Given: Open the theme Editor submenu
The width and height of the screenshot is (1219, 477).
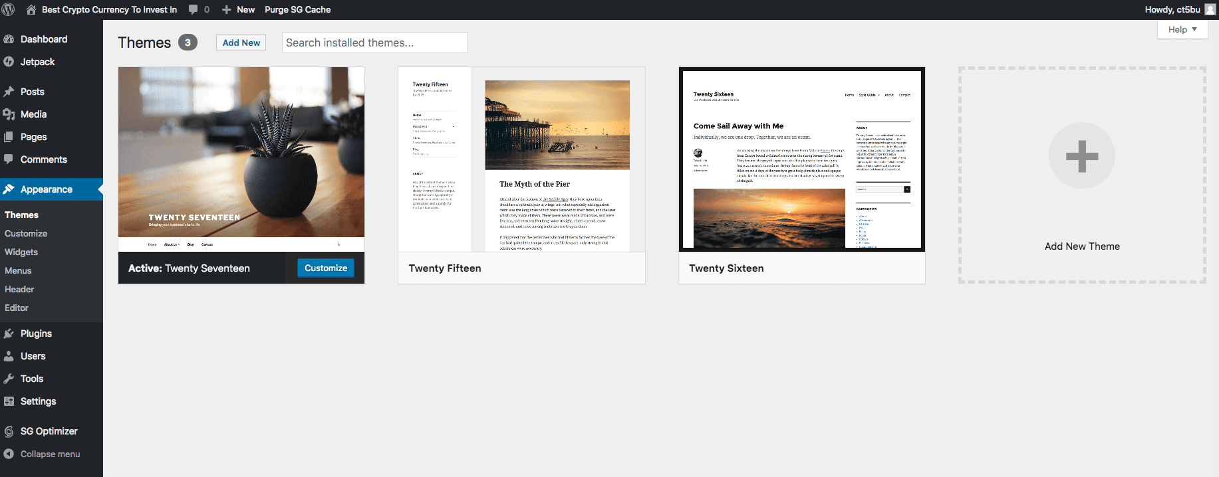Looking at the screenshot, I should pyautogui.click(x=17, y=308).
